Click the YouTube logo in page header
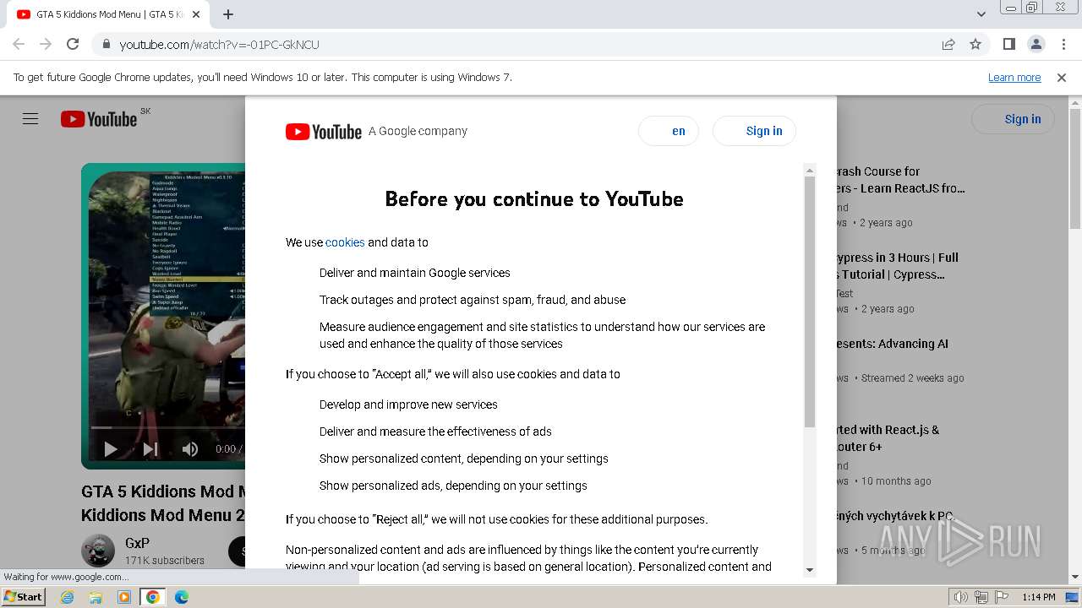This screenshot has width=1082, height=608. click(99, 119)
